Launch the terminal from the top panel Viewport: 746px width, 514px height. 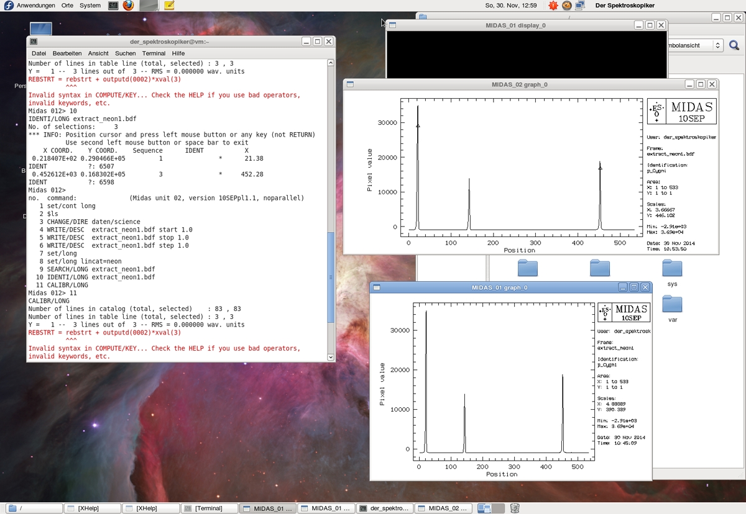point(113,6)
